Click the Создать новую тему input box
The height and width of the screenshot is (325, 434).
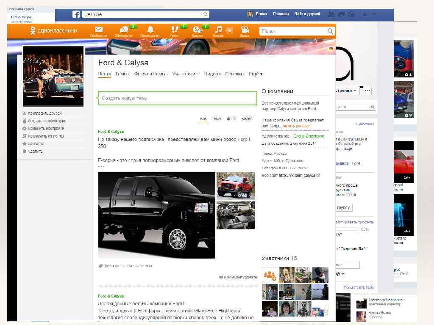(178, 98)
